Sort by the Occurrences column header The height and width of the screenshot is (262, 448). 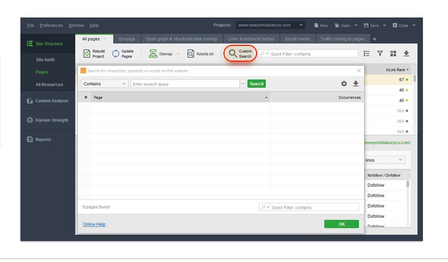317,97
